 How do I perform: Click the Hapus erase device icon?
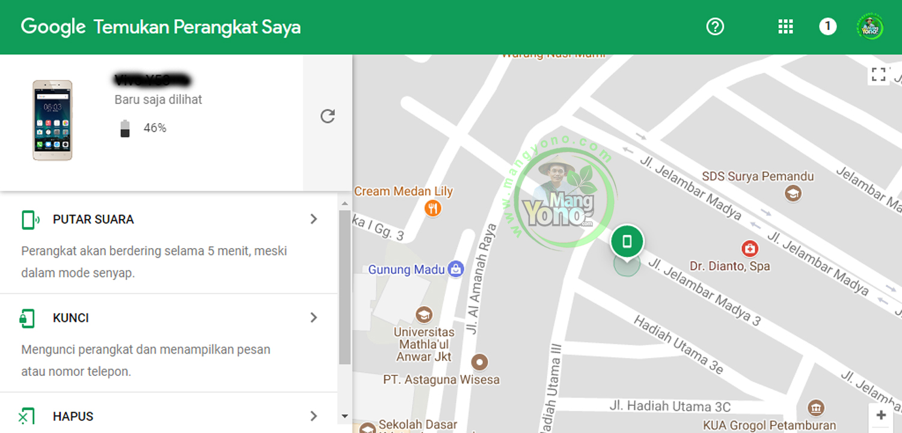coord(28,416)
